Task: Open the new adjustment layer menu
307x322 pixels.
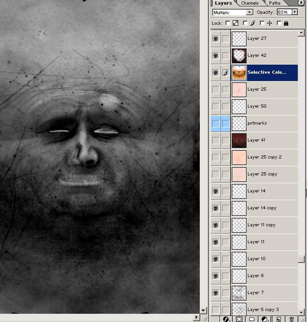Action: [x=265, y=319]
